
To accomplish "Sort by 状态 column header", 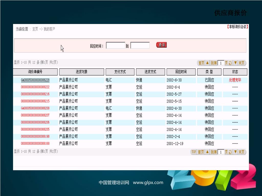I will (x=235, y=72).
